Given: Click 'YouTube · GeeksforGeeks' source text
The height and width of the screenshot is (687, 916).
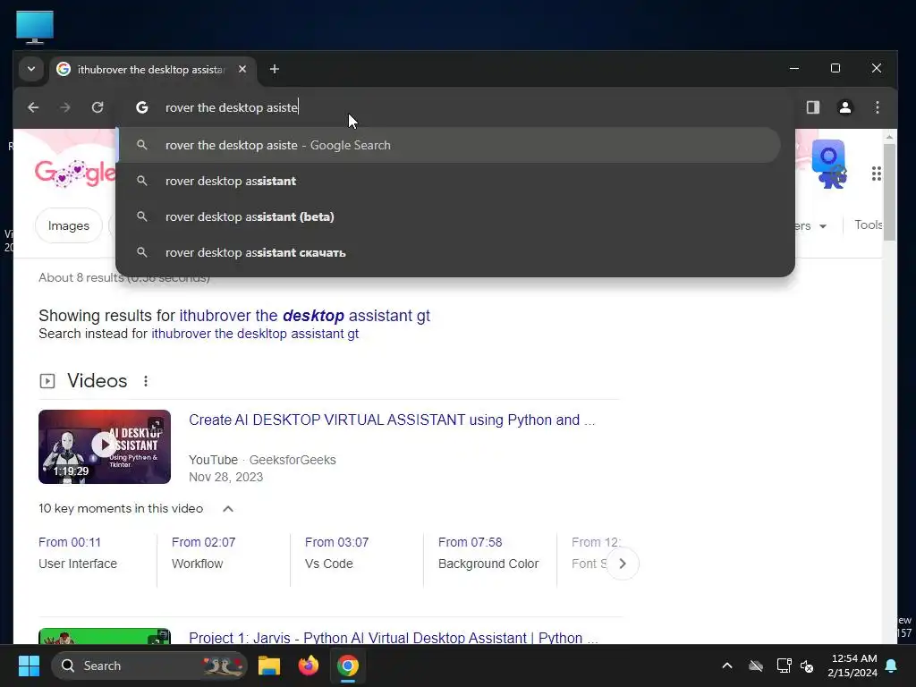Looking at the screenshot, I should (262, 460).
